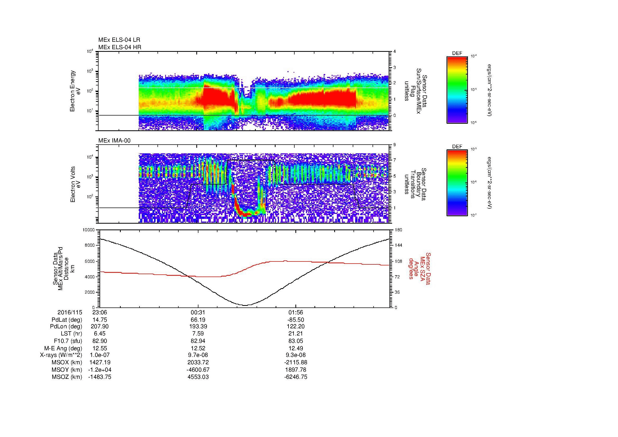Screen dimensions: 618x437
Task: Click the MSOX value '-2115.88'
Action: click(x=296, y=362)
